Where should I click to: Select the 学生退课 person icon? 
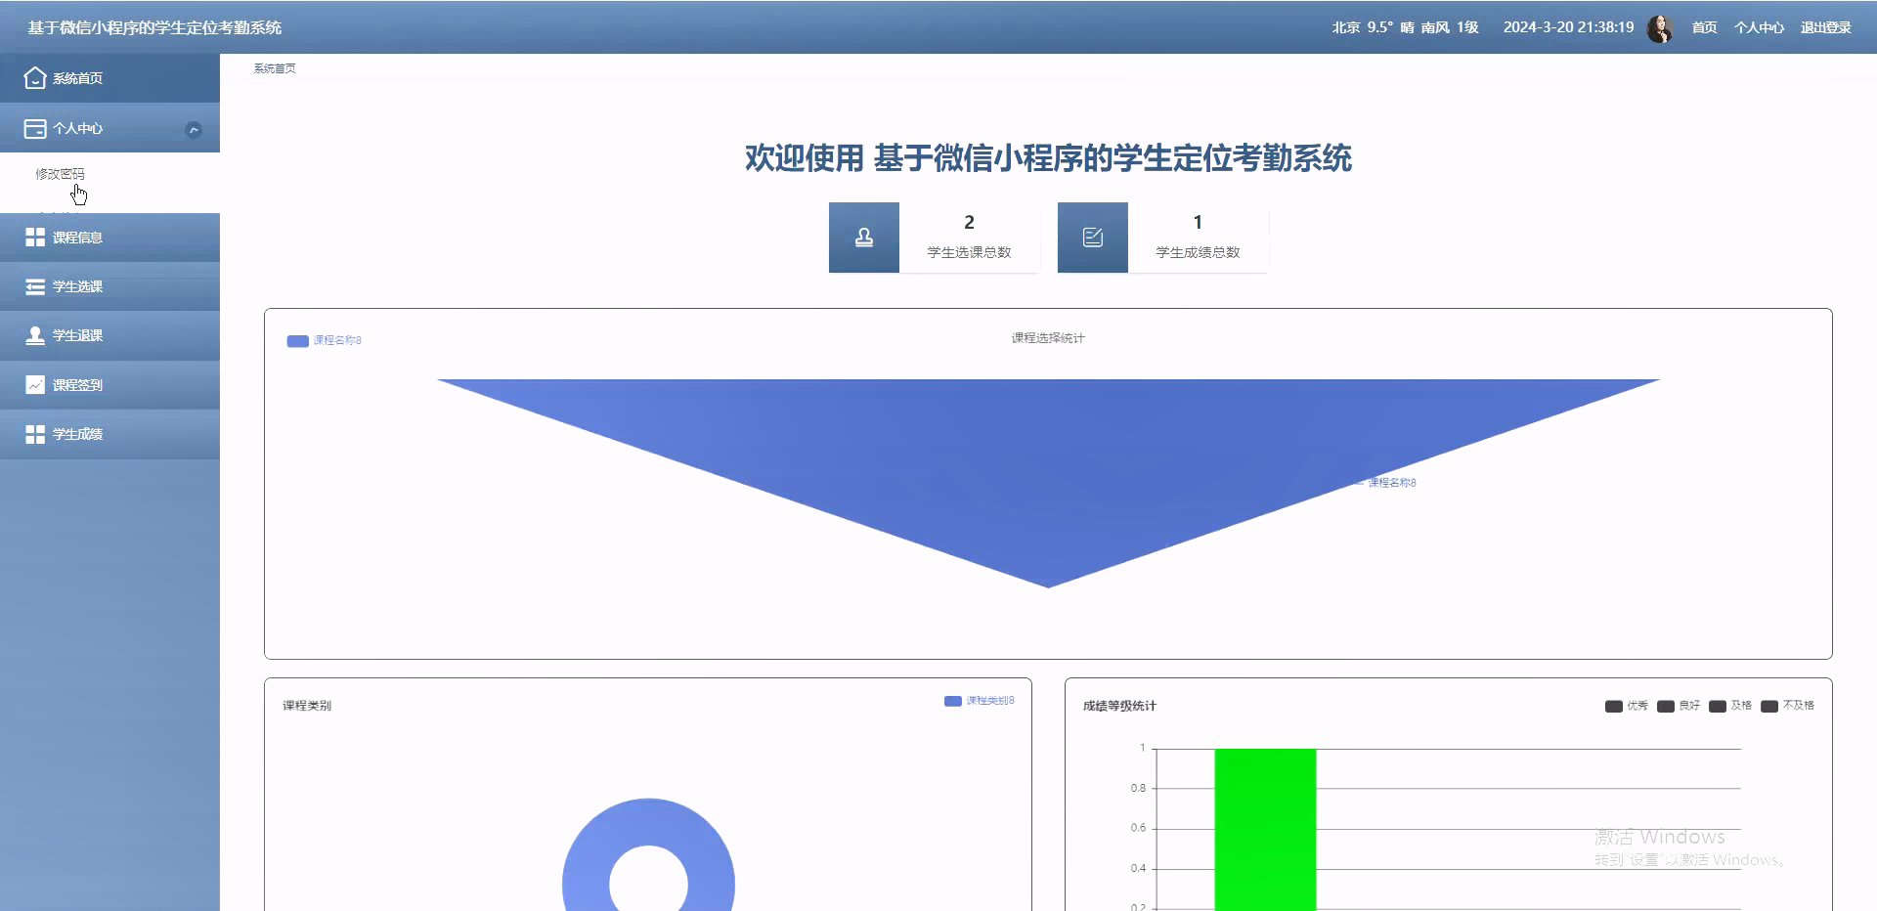34,335
